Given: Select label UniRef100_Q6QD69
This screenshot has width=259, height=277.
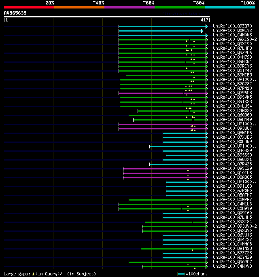Looking at the screenshot, I should pyautogui.click(x=232, y=115).
